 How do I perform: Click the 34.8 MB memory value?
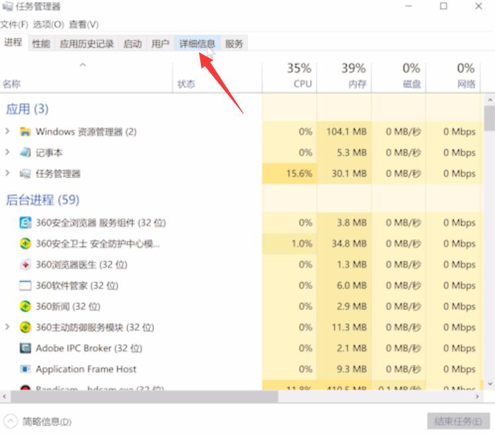tap(349, 243)
